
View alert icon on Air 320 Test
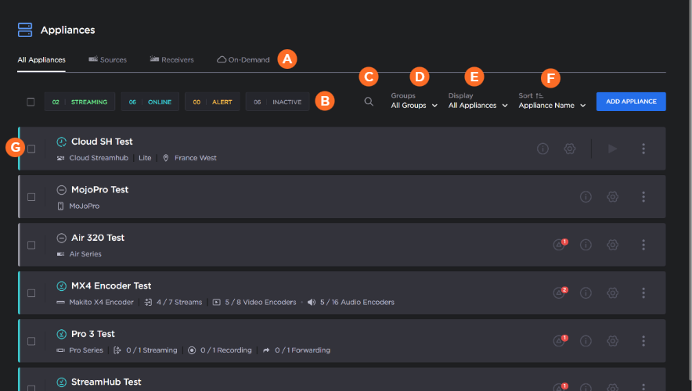click(x=559, y=245)
